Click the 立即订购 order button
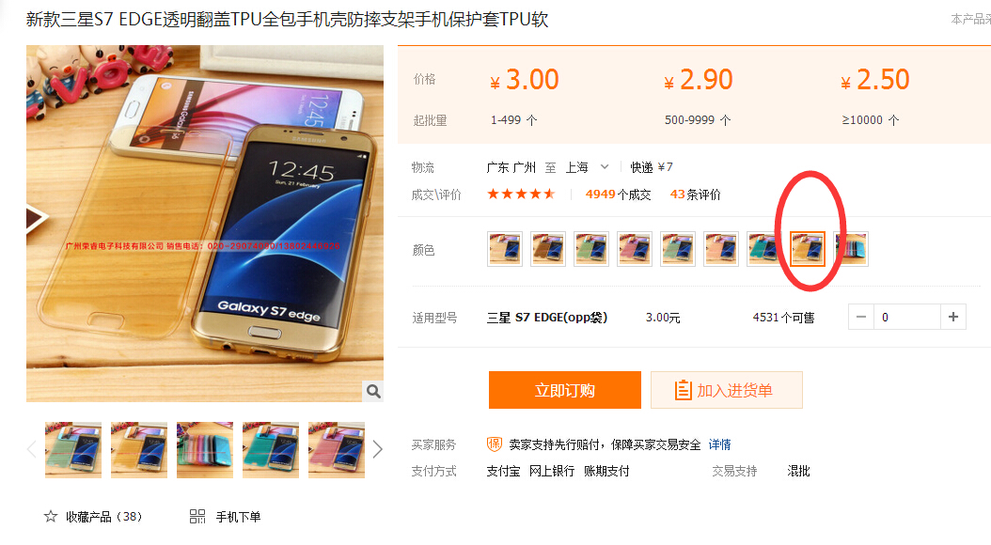 [564, 390]
